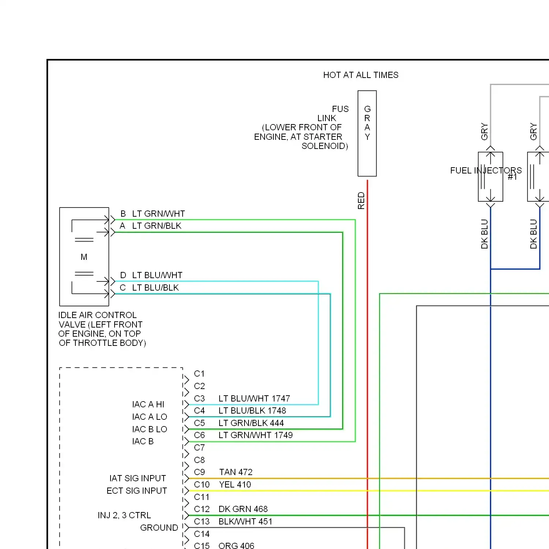Click the 'D LT BLU/WHT' terminal label
The image size is (549, 549).
pyautogui.click(x=151, y=275)
